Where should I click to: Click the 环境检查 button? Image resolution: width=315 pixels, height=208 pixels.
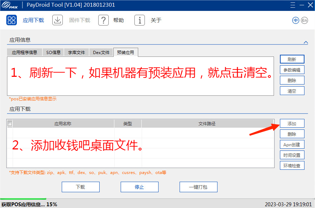pyautogui.click(x=292, y=166)
